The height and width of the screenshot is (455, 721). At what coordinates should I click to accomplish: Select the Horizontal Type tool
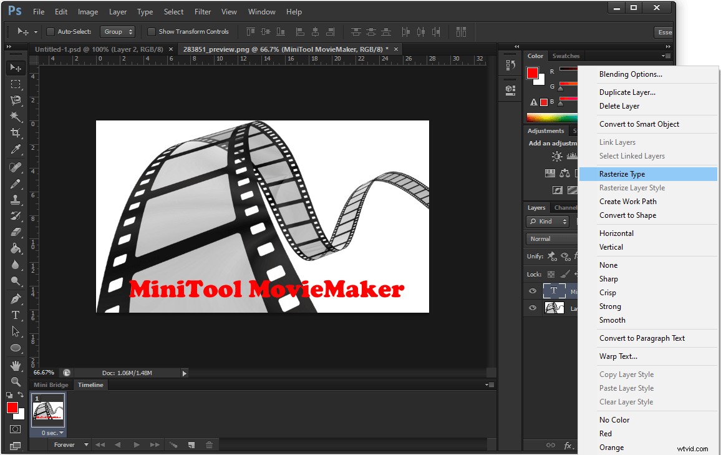(15, 315)
